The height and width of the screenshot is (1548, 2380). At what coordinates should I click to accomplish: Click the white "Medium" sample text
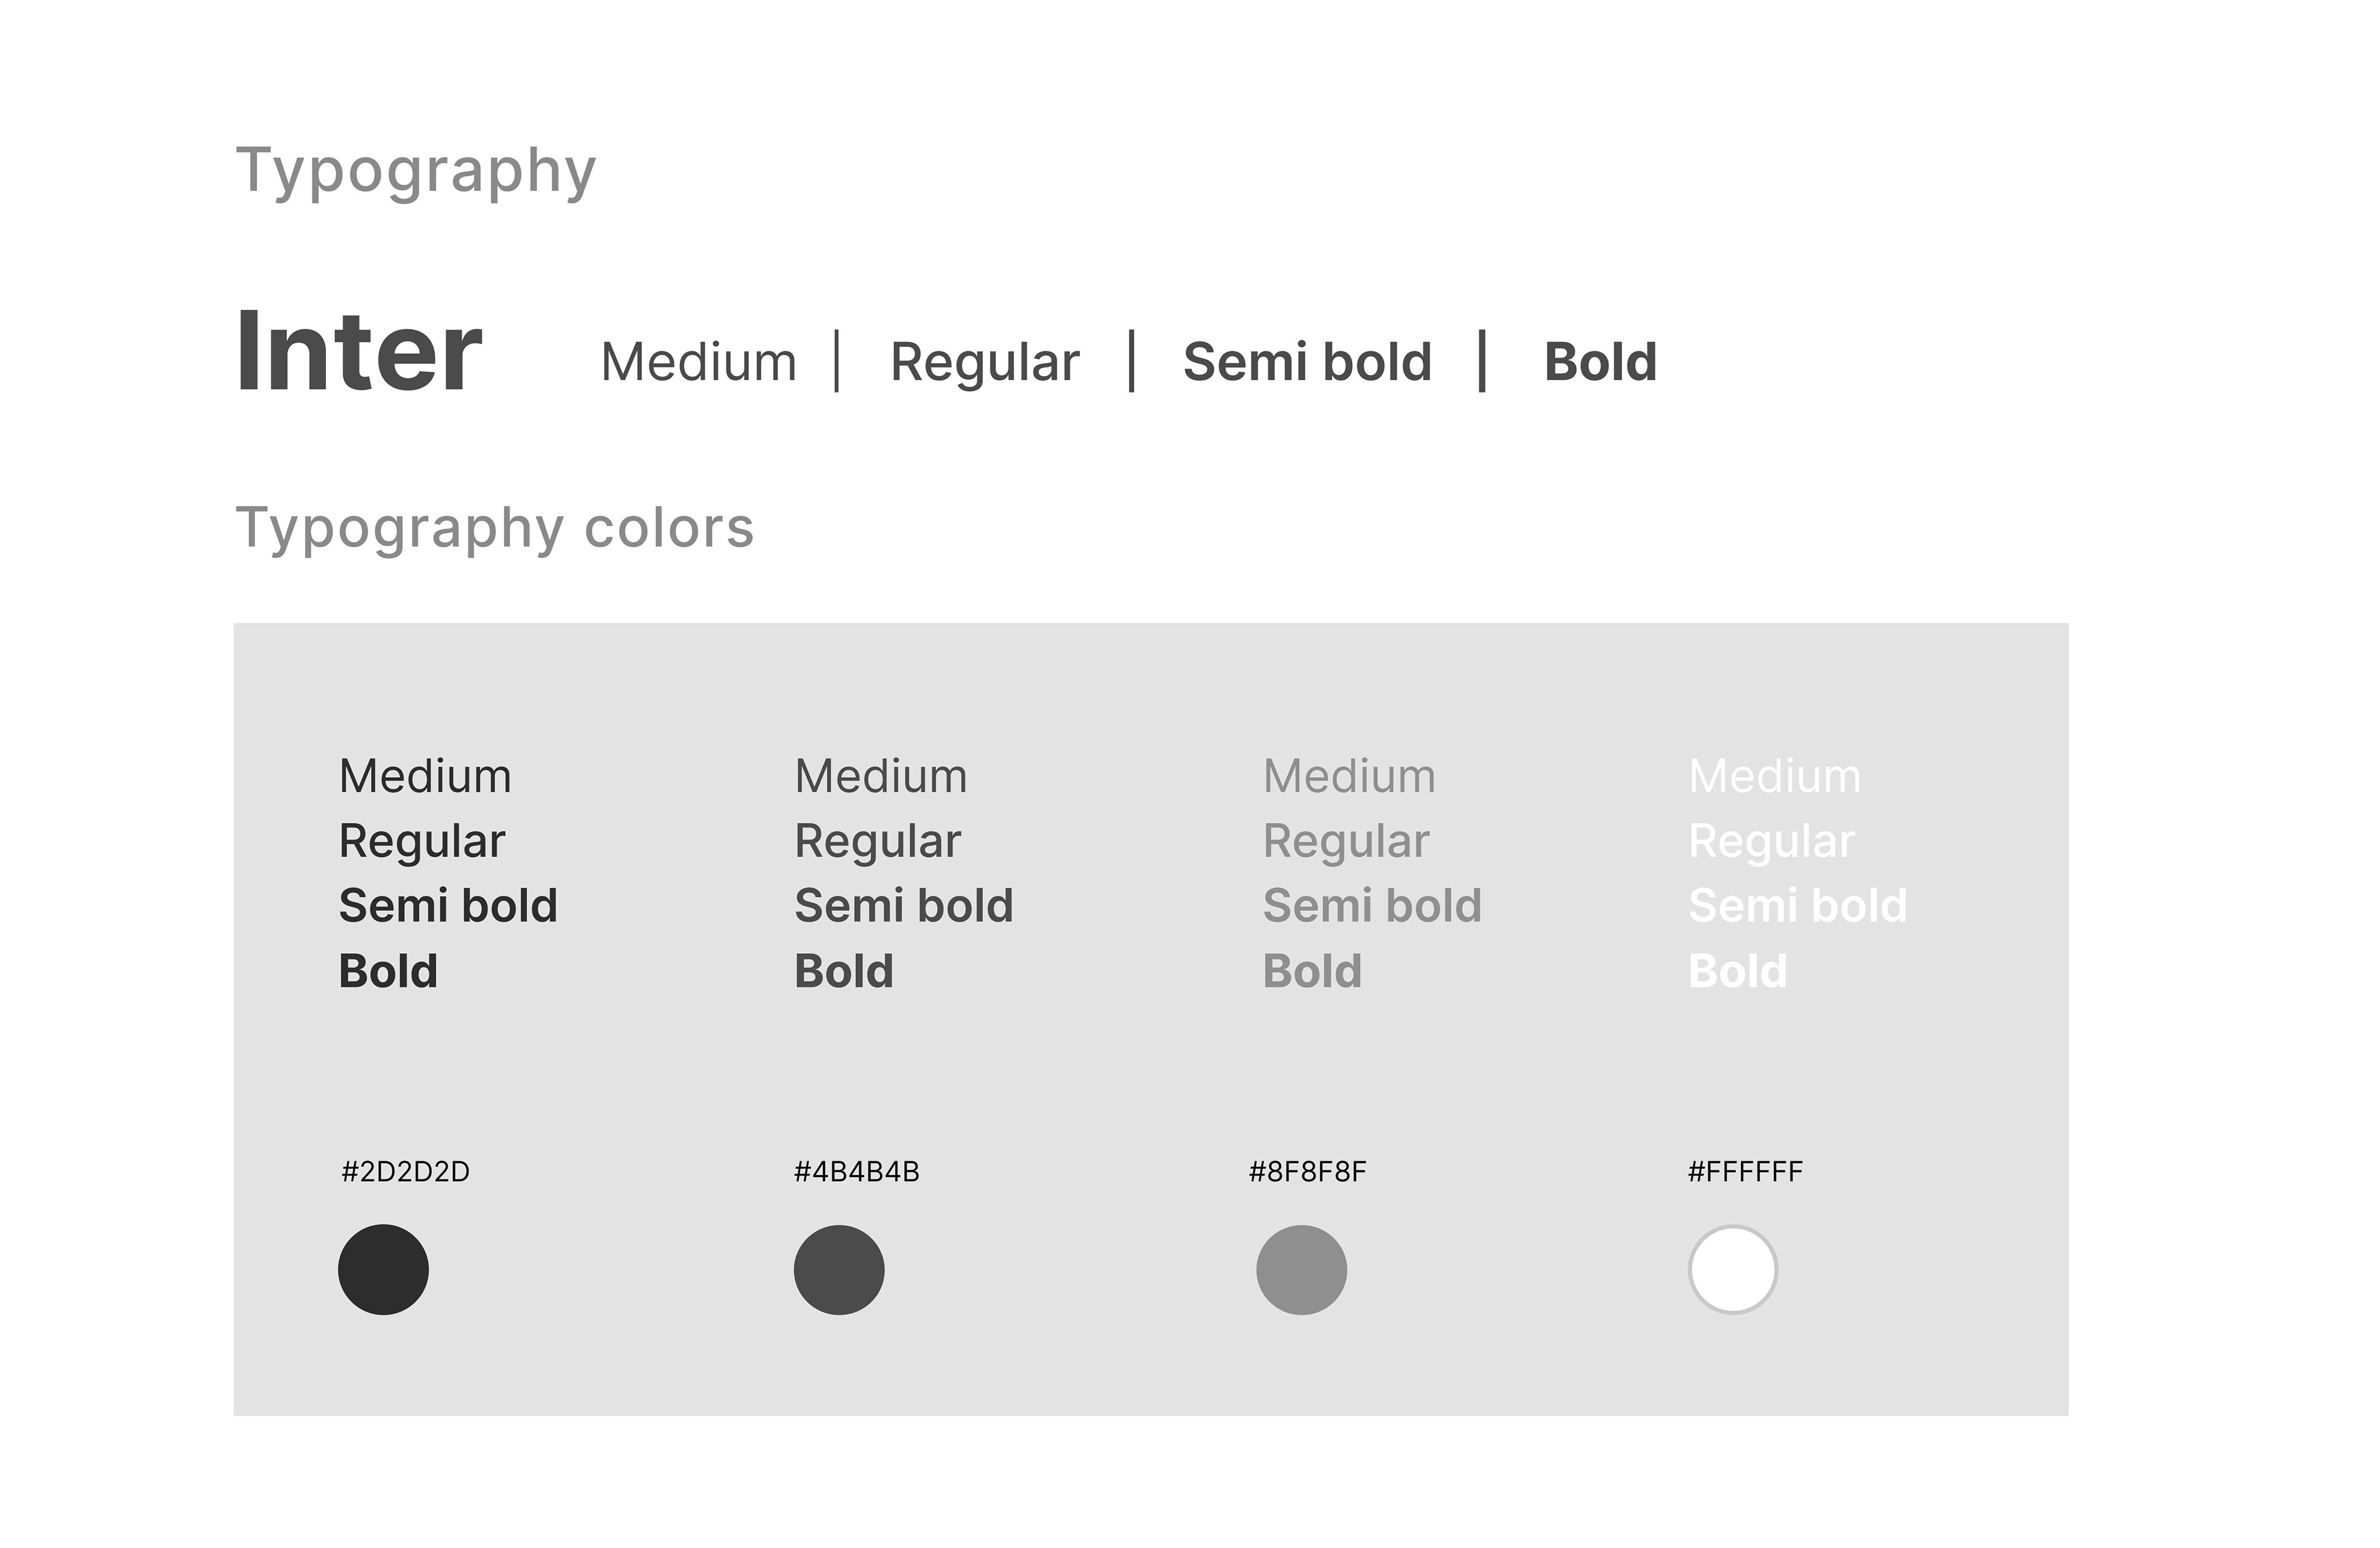pyautogui.click(x=1774, y=777)
